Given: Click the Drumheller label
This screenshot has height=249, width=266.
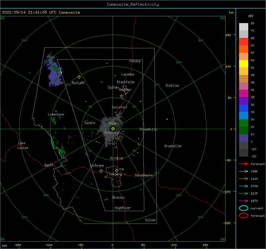Looking at the screenshot, I should [x=173, y=146].
